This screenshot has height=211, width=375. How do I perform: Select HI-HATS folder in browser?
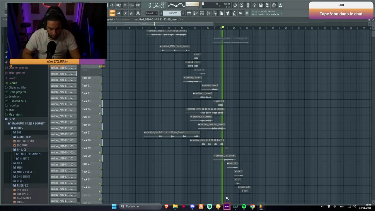(24, 159)
